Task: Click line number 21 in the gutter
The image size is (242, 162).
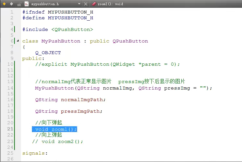Action: tap(10, 129)
